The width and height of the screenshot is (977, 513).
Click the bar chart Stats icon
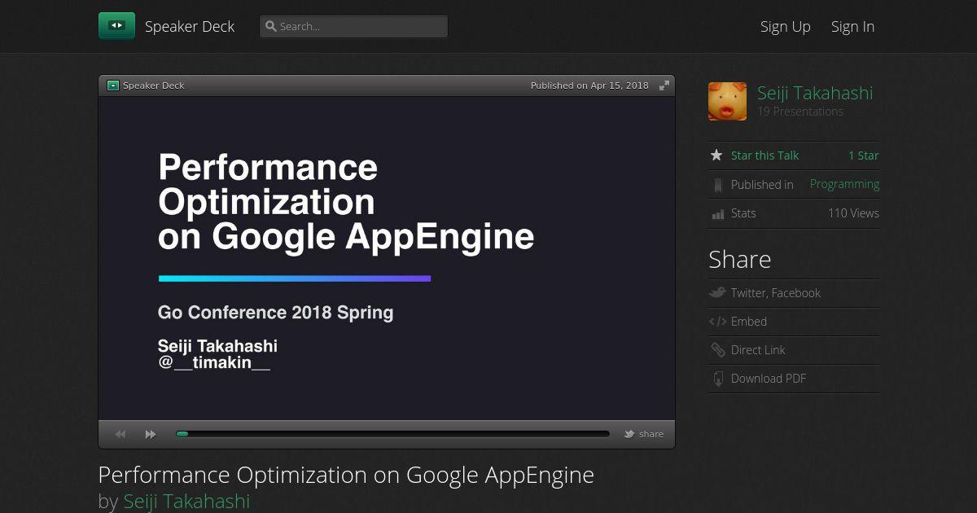point(717,214)
